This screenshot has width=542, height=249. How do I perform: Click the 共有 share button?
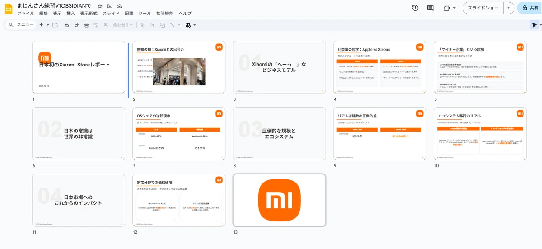[529, 8]
